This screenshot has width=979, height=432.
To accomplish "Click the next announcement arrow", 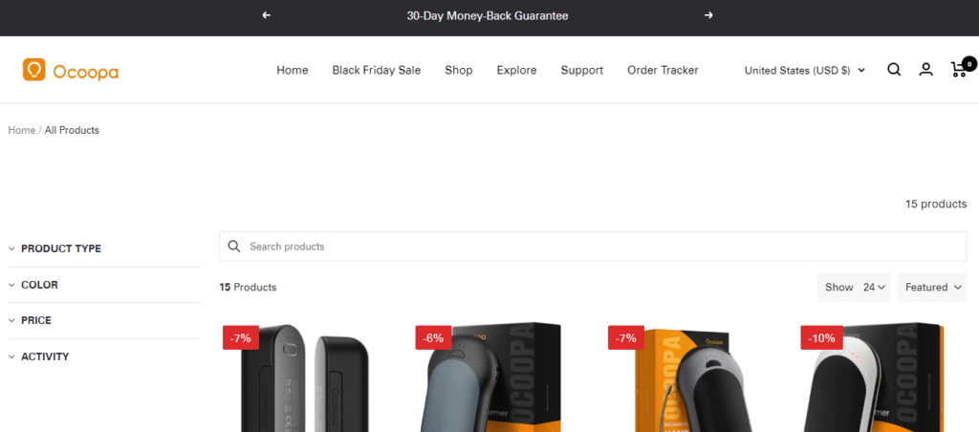I will point(708,15).
